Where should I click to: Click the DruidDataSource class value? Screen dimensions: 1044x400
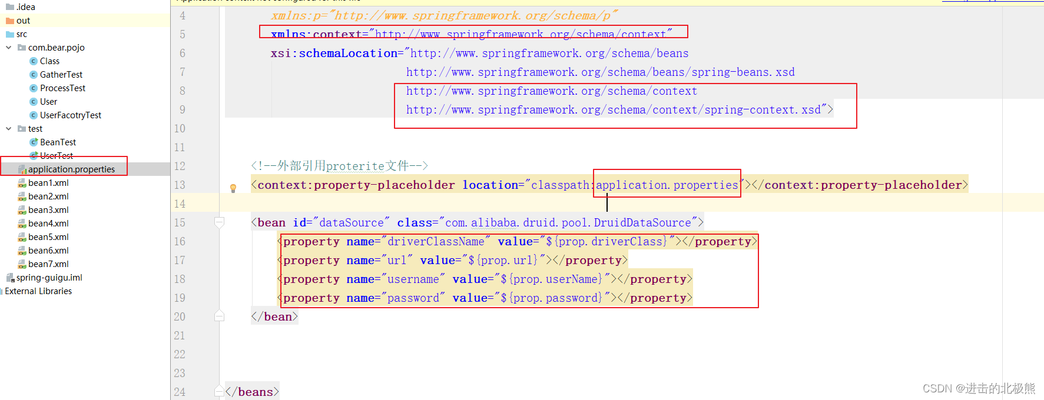point(568,222)
